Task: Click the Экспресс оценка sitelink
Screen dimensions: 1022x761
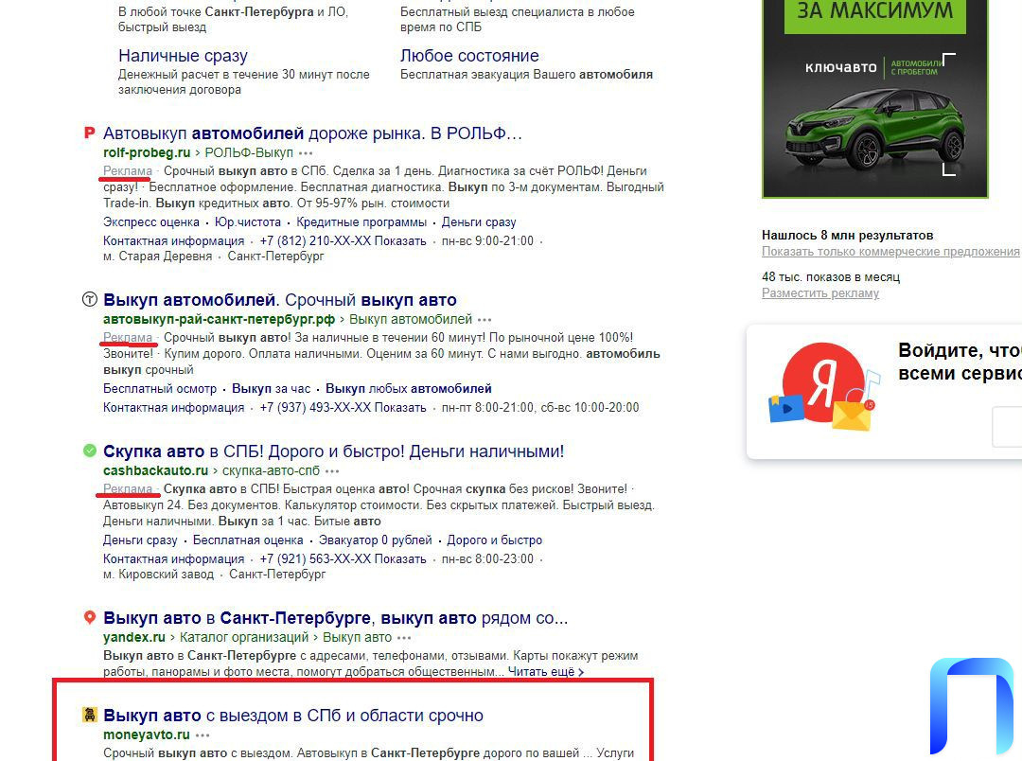Action: point(151,222)
